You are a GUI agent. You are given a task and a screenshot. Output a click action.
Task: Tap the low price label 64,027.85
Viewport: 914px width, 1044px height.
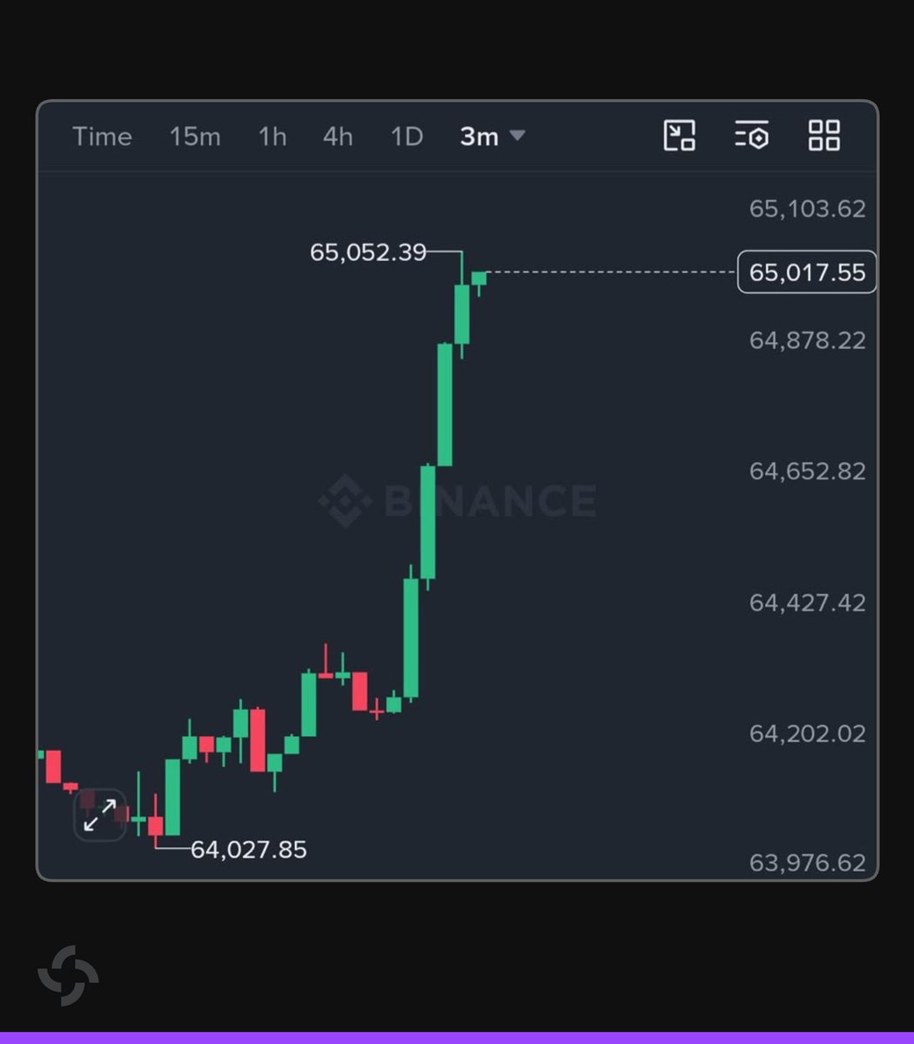click(249, 849)
